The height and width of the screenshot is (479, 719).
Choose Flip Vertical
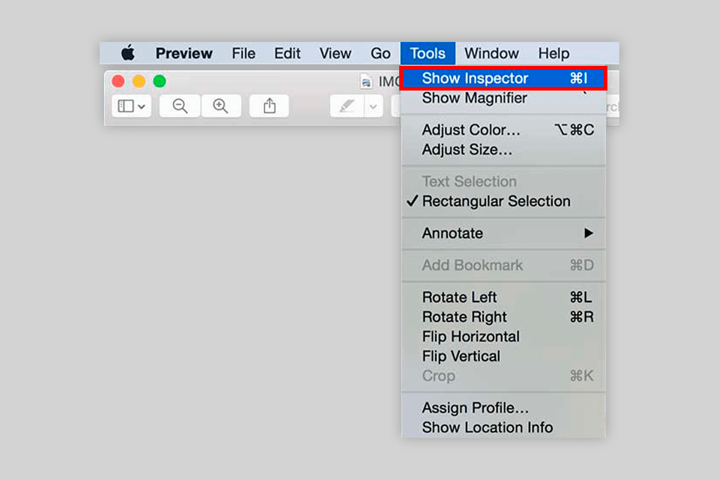pyautogui.click(x=461, y=356)
